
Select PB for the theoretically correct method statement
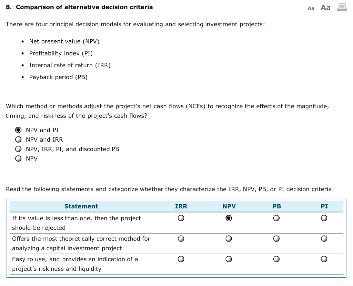(276, 238)
